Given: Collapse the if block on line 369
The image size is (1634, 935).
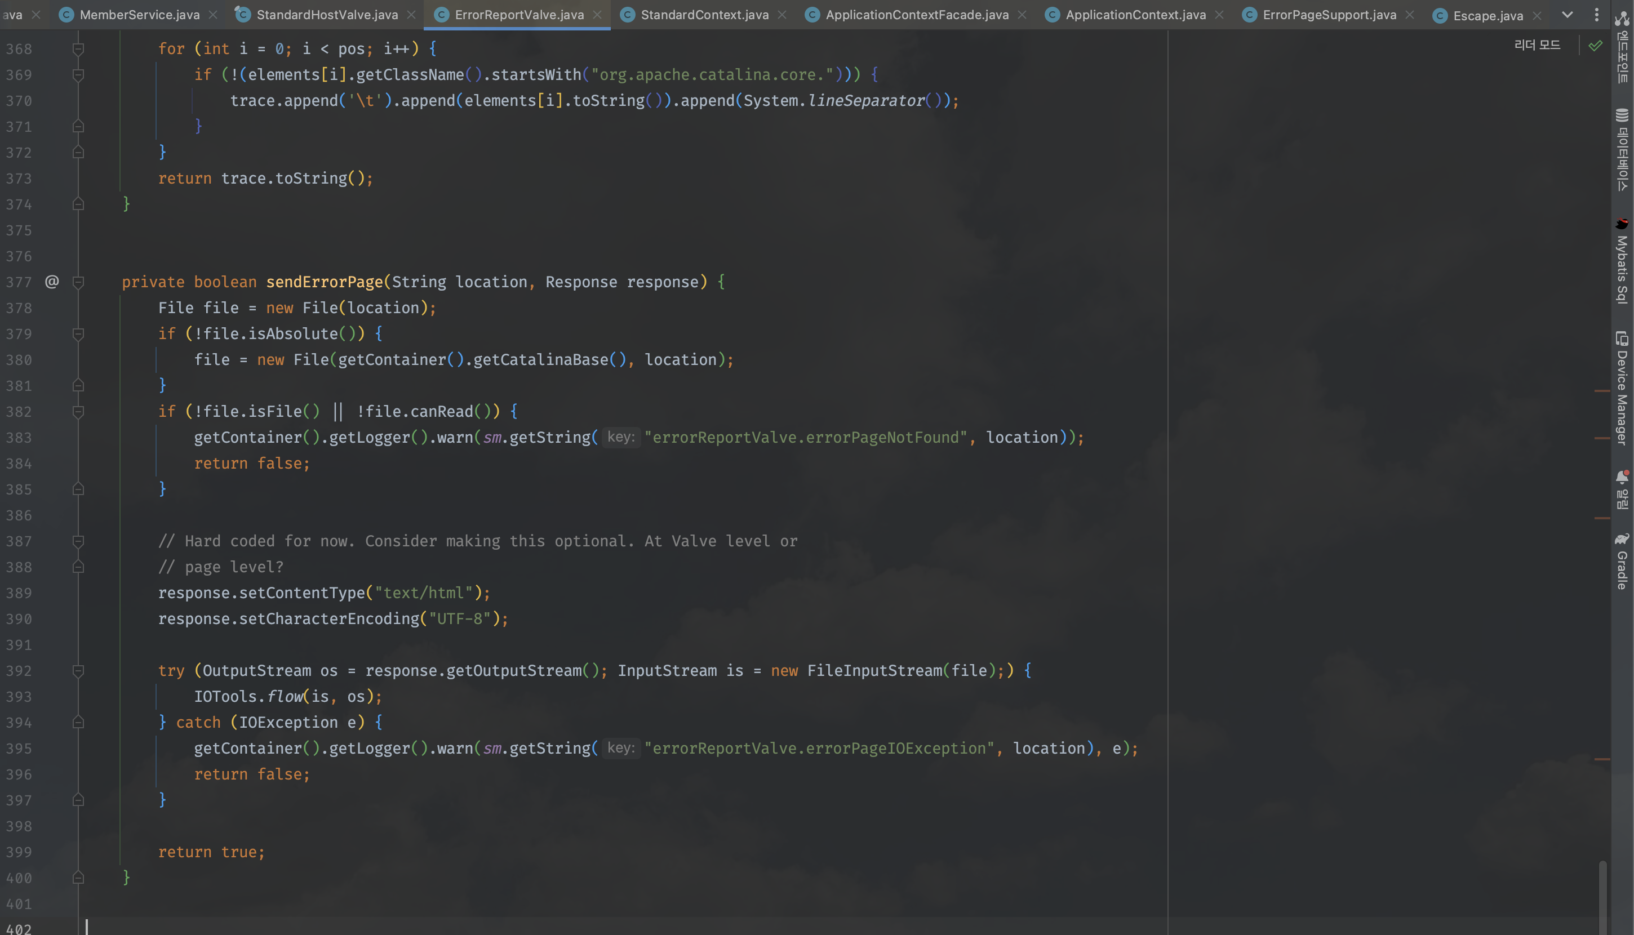Looking at the screenshot, I should [x=78, y=75].
